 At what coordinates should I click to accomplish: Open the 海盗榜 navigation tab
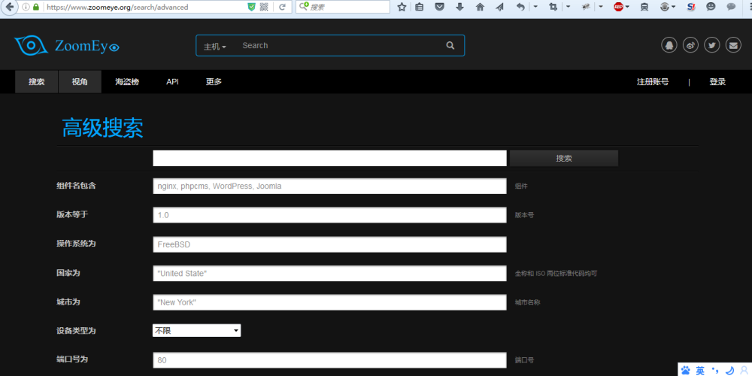click(127, 81)
